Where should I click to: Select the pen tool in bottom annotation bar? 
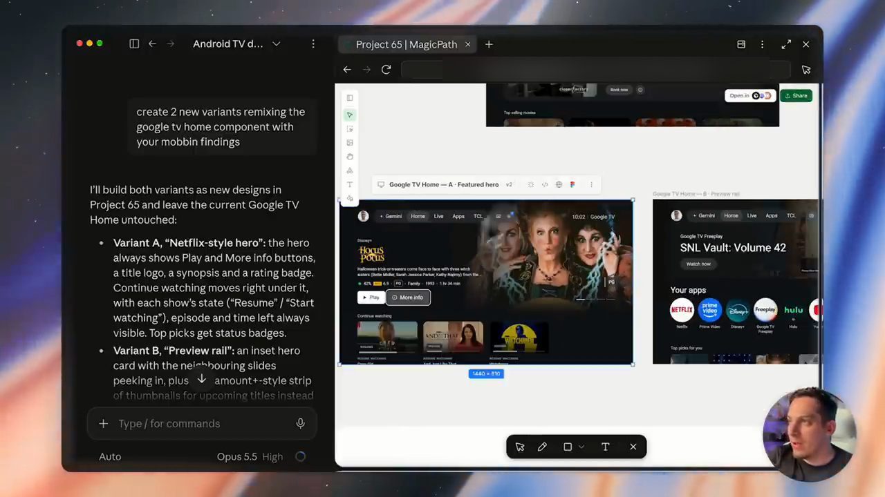coord(542,447)
